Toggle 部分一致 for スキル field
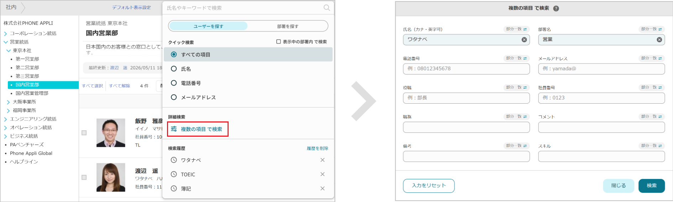 (652, 146)
